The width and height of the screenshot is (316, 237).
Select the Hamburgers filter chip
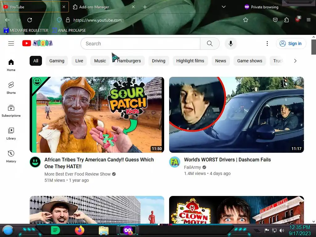[129, 61]
